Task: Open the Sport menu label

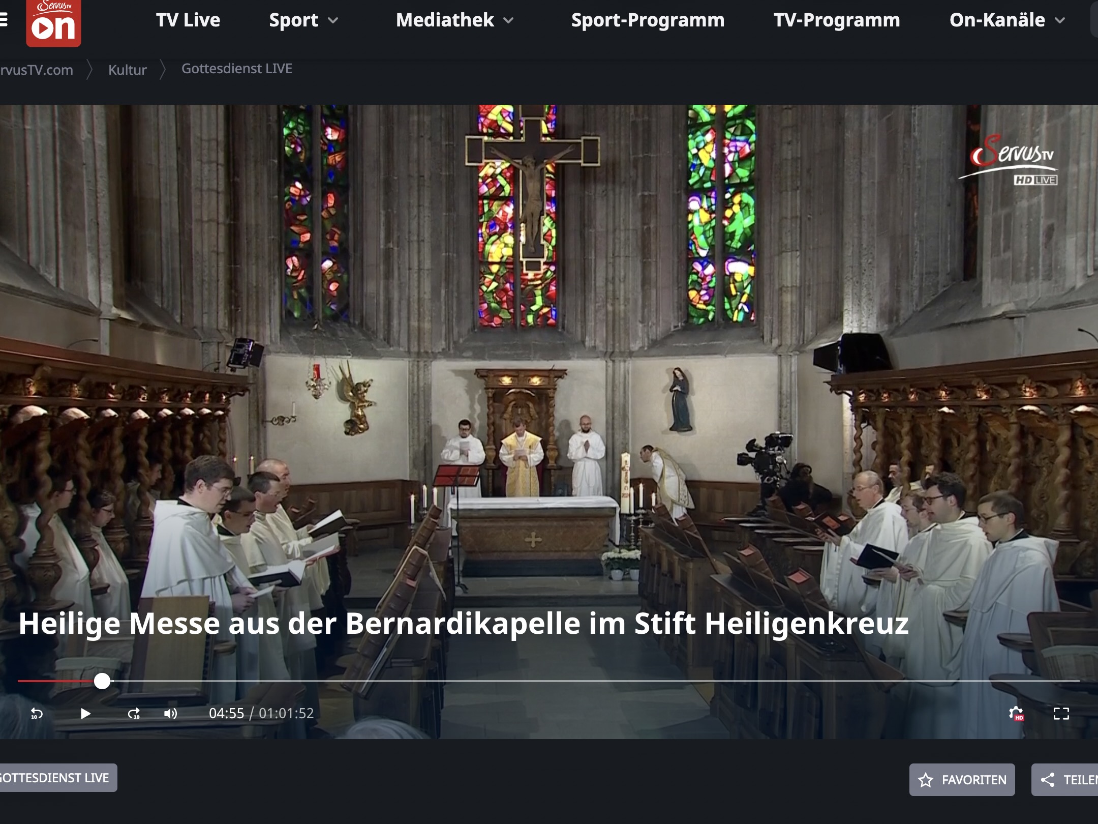Action: pos(293,20)
